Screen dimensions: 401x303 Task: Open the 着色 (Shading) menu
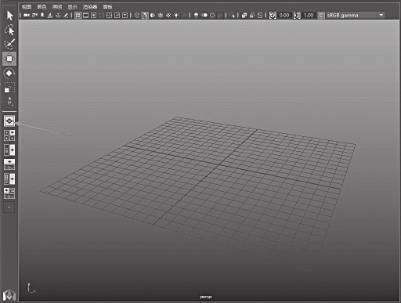click(x=42, y=7)
